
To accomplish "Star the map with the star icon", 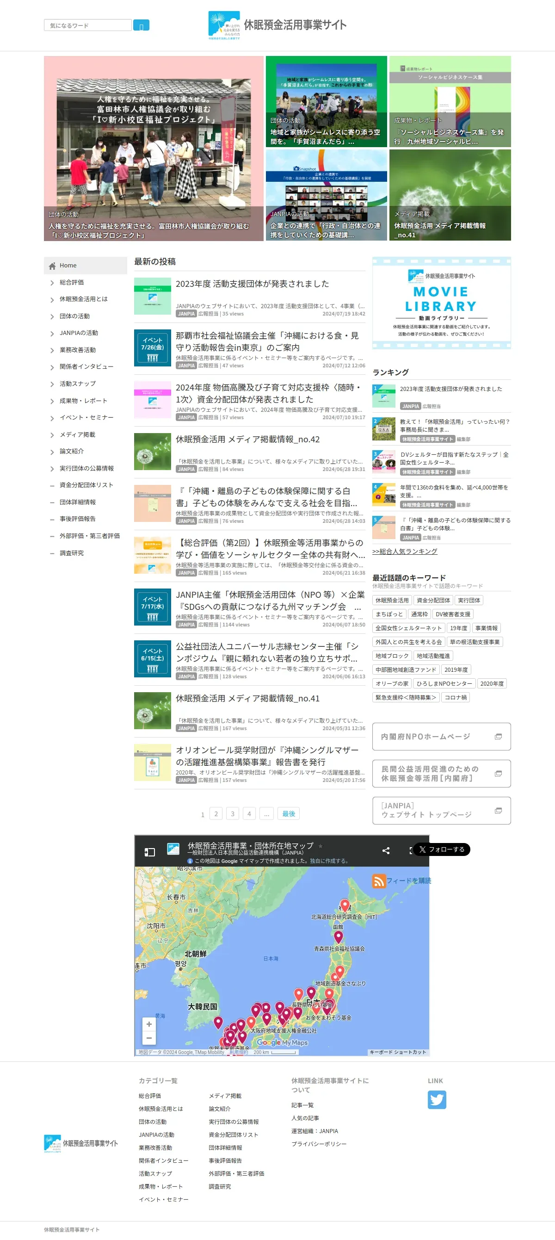I will point(321,846).
